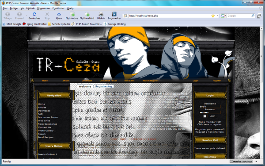Expand the McAfee SiteAdvisor dropdown arrow
Viewport: 265px width, 166px height.
click(256, 162)
